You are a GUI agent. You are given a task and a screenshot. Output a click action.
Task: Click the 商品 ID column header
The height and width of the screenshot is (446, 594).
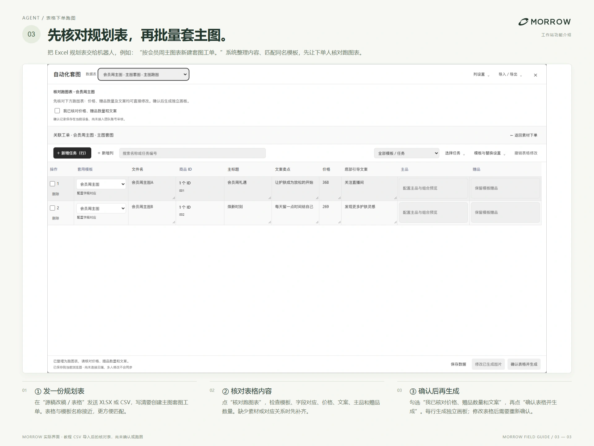pyautogui.click(x=185, y=169)
